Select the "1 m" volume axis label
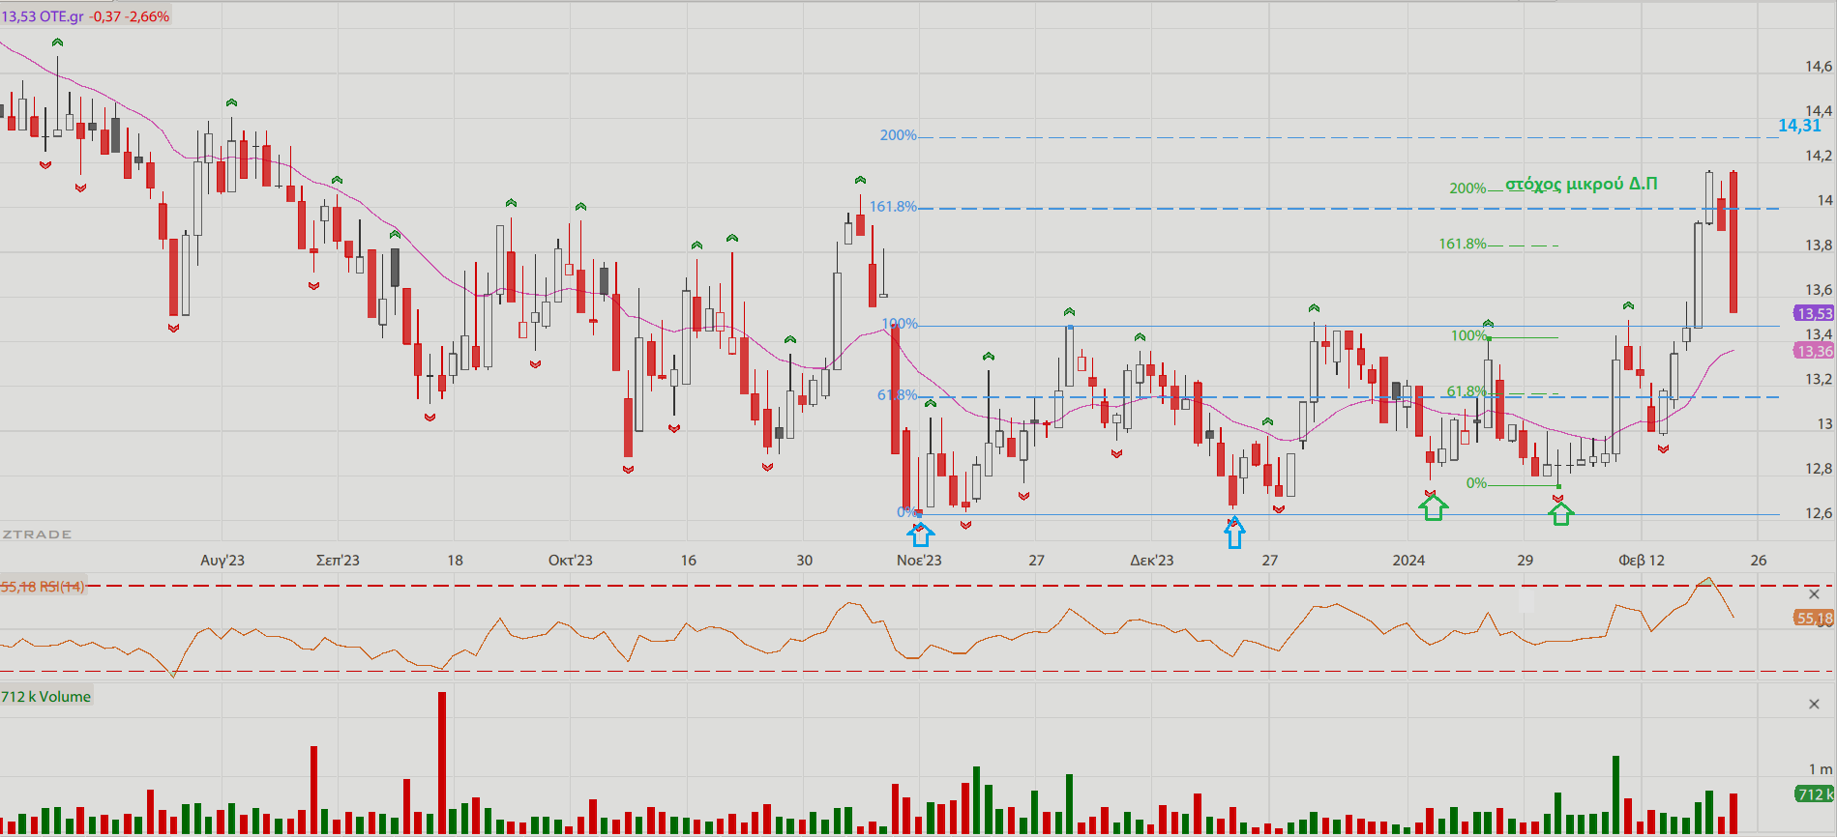Screen dimensions: 1837x837 coord(1821,769)
